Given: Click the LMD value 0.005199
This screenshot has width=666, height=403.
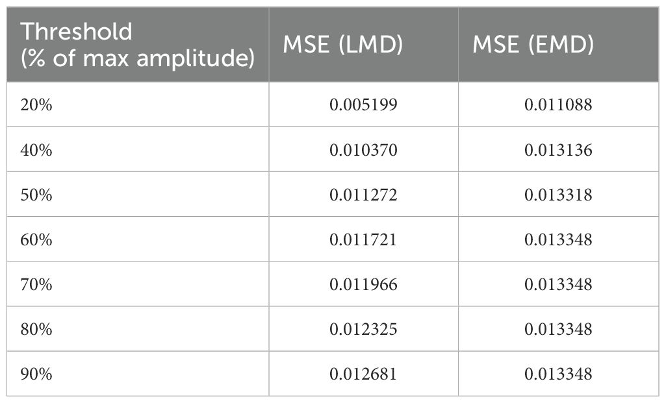Looking at the screenshot, I should [x=363, y=104].
